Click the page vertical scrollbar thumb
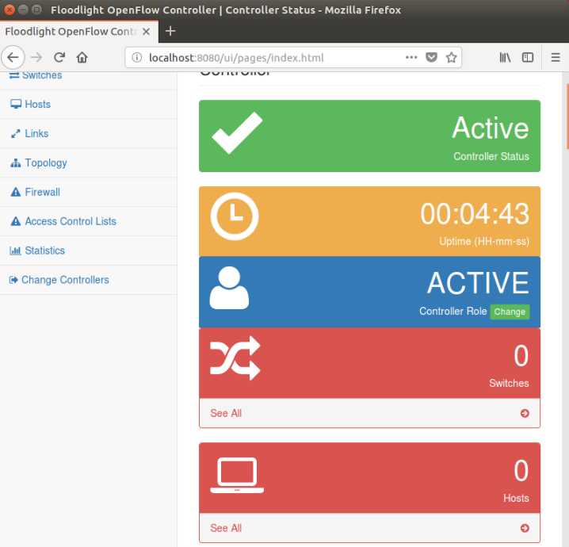The width and height of the screenshot is (569, 547). pyautogui.click(x=567, y=117)
